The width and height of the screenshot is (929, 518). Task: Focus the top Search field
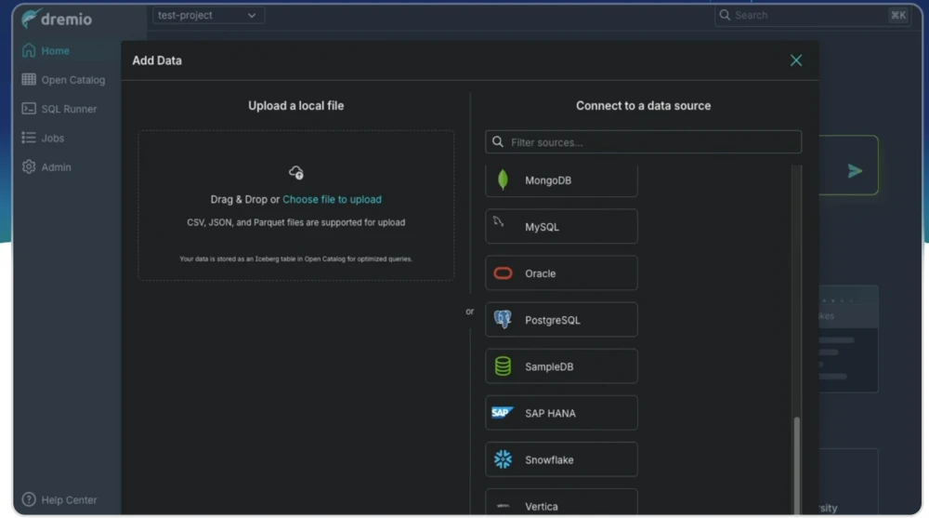[x=812, y=15]
